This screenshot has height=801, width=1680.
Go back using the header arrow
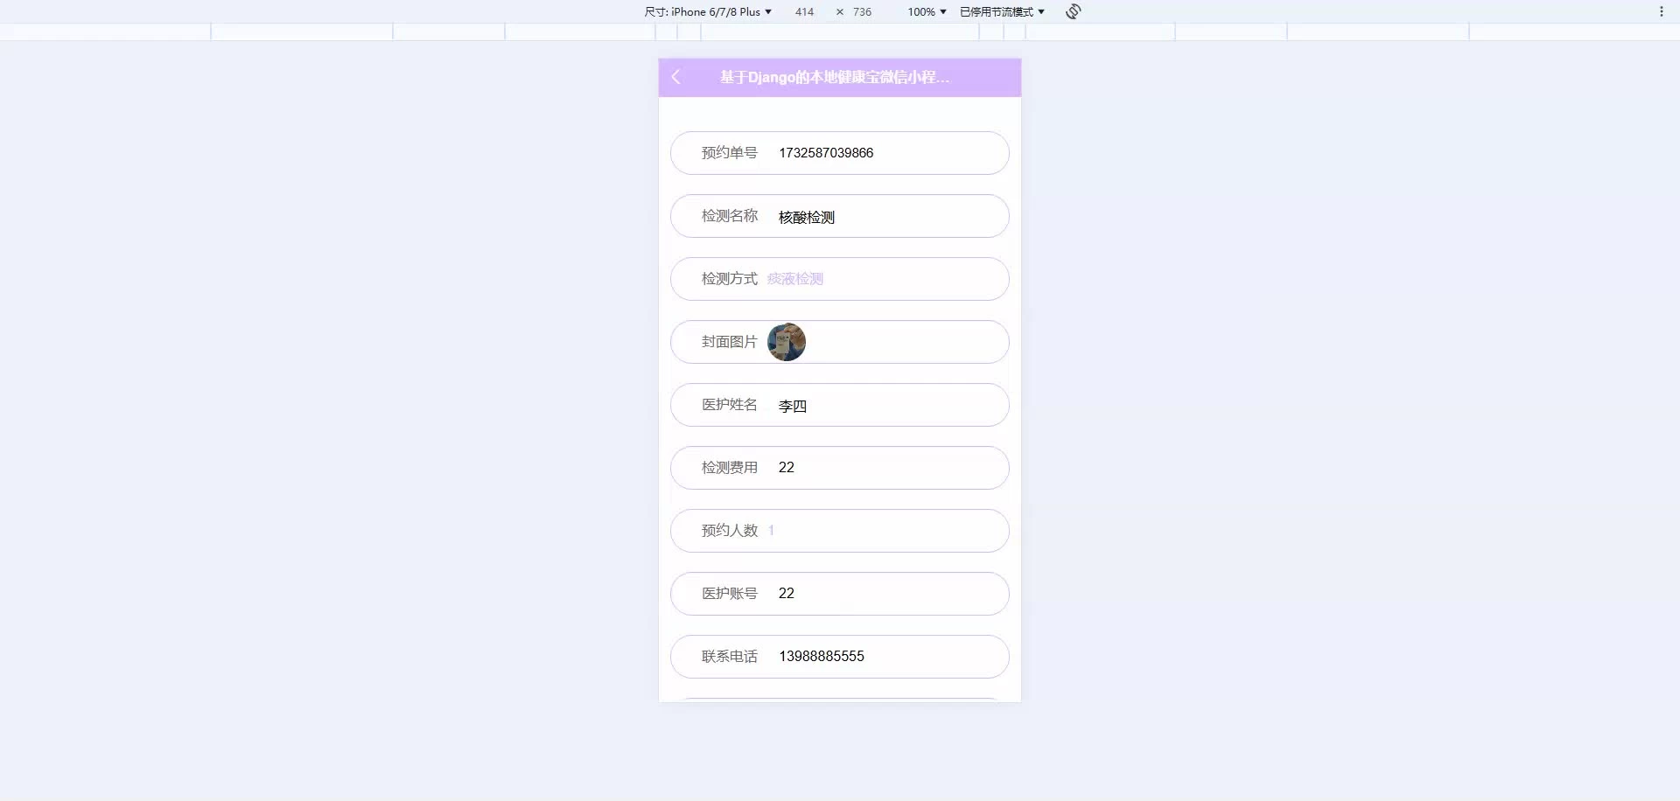click(x=675, y=77)
